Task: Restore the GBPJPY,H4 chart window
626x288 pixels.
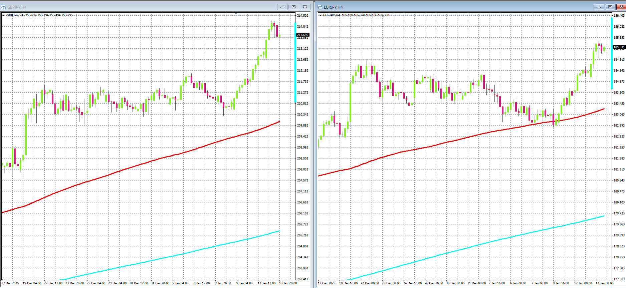Action: [294, 7]
